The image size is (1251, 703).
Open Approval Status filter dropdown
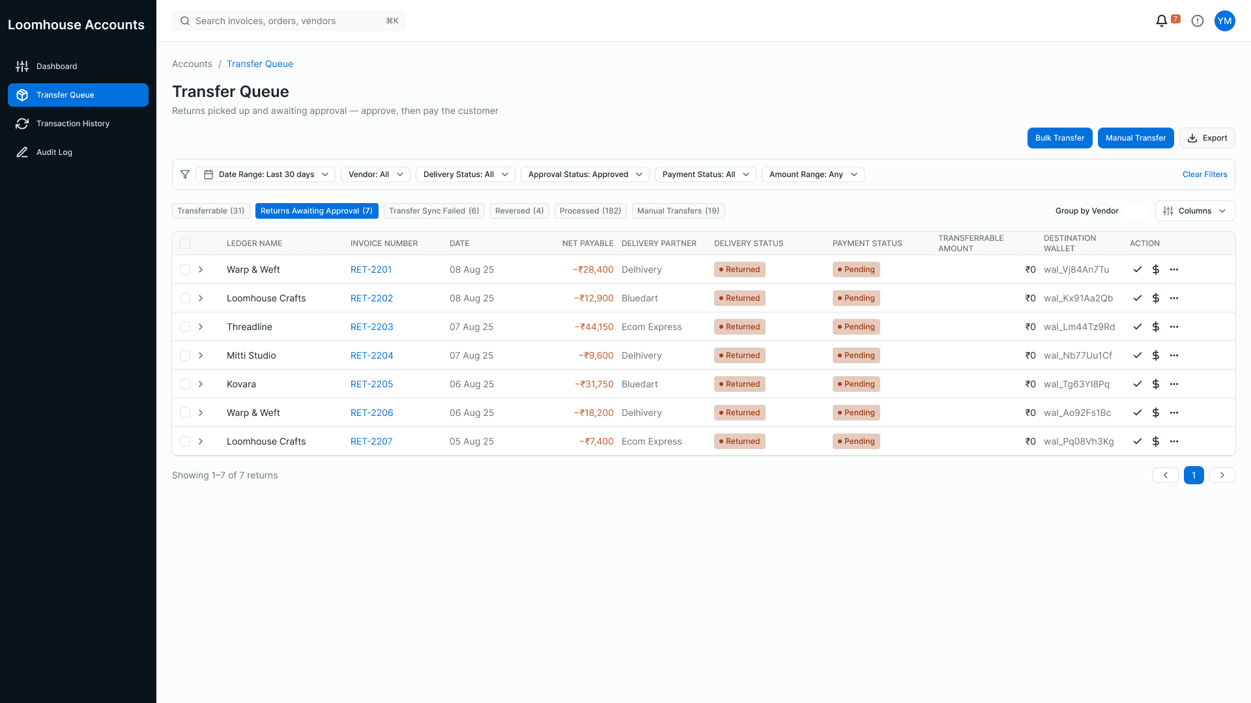pyautogui.click(x=585, y=174)
